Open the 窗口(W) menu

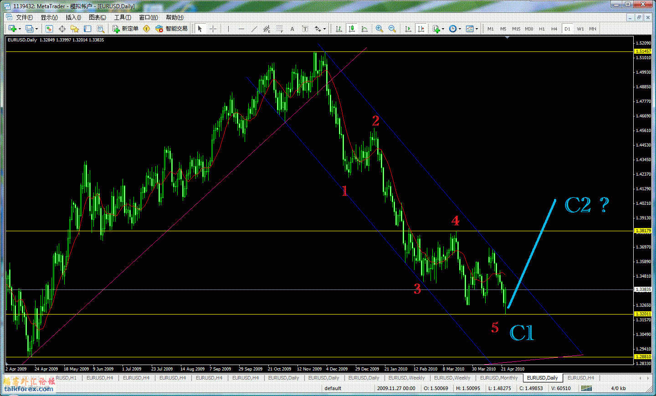149,17
